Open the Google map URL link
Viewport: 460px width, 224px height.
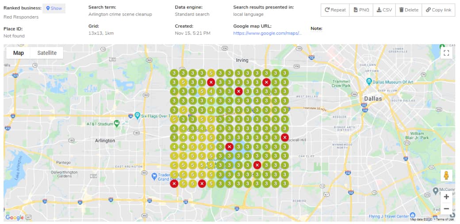coord(268,33)
